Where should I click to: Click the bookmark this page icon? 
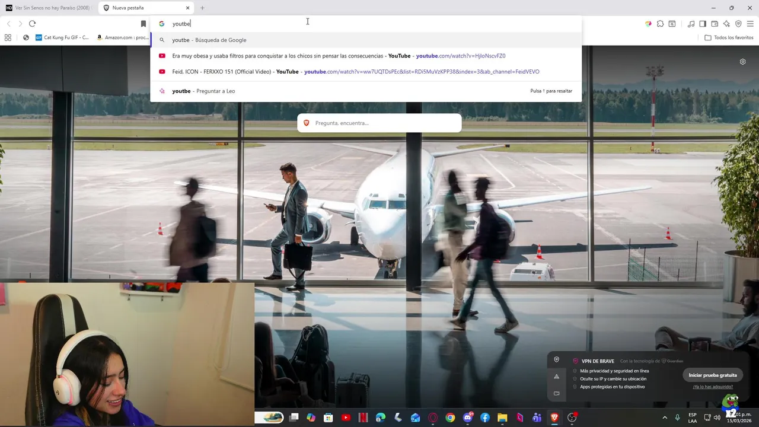click(x=143, y=24)
